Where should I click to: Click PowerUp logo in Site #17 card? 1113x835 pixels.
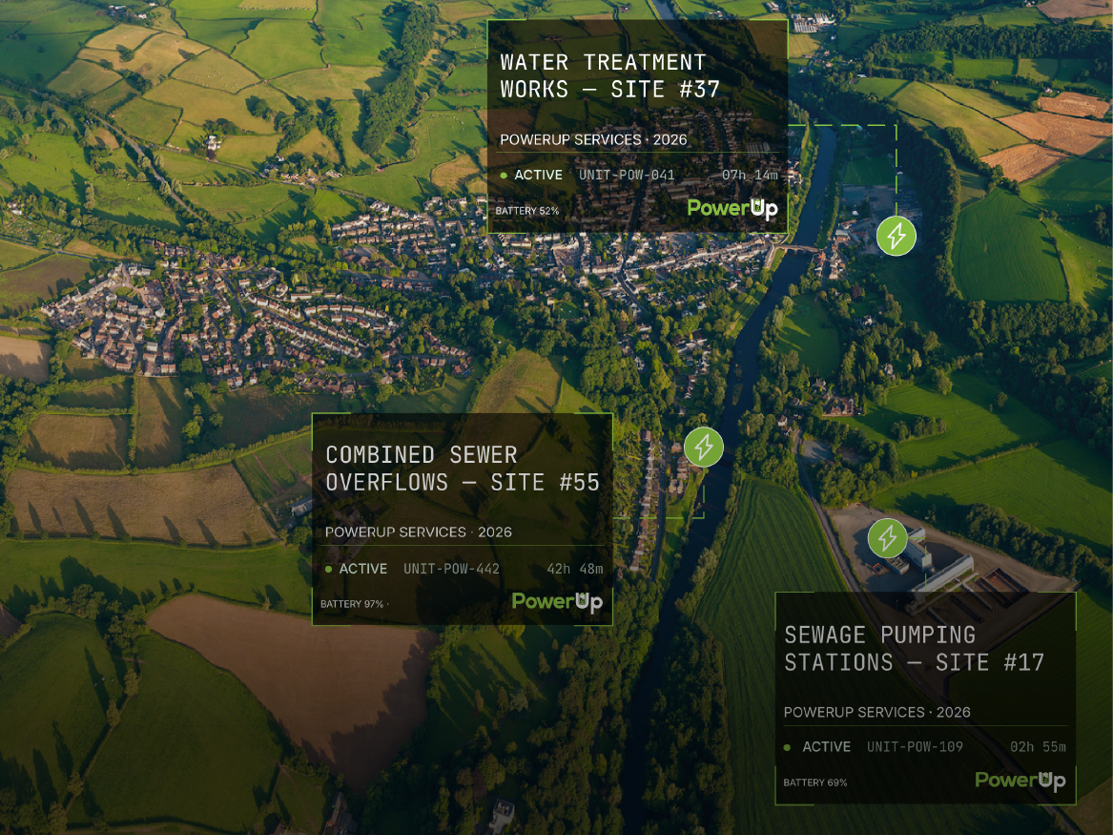coord(1020,781)
